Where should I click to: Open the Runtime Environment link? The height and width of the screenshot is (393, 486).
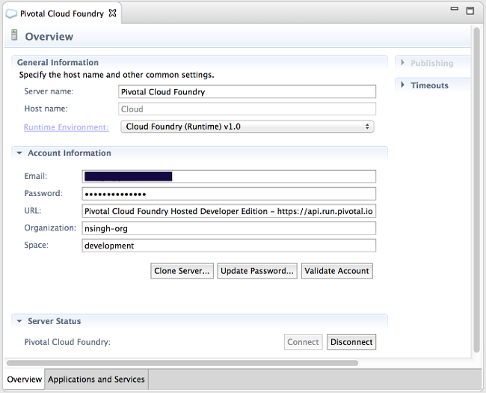point(67,127)
